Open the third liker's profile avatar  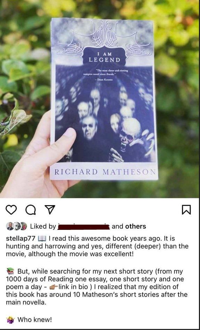[x=23, y=226]
